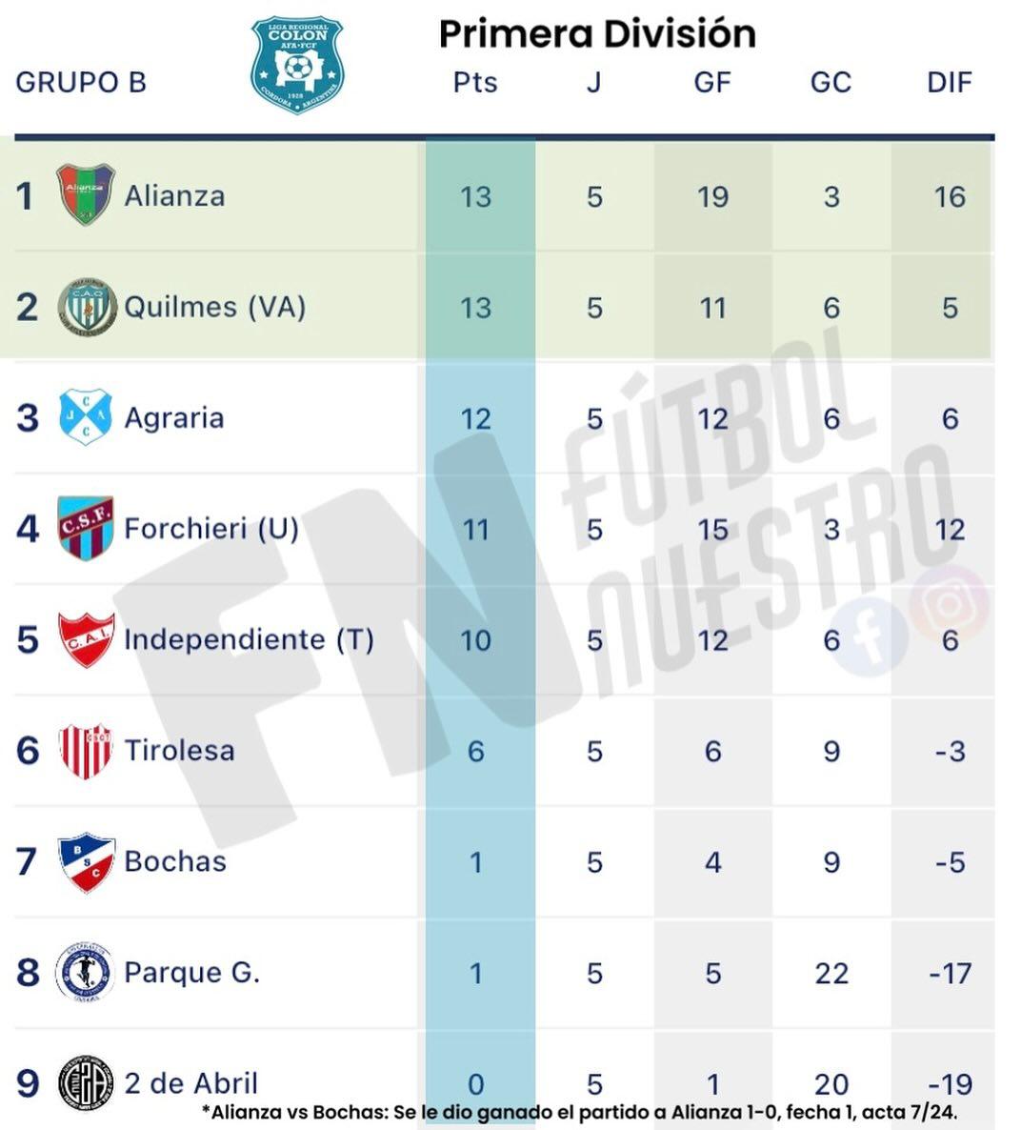Open the Tirolesa team name
Viewport: 1021px width, 1130px height.
tap(179, 751)
